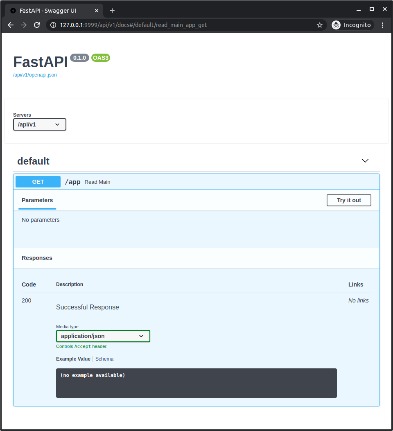The height and width of the screenshot is (431, 393).
Task: Click the default tag heading
Action: coord(33,161)
